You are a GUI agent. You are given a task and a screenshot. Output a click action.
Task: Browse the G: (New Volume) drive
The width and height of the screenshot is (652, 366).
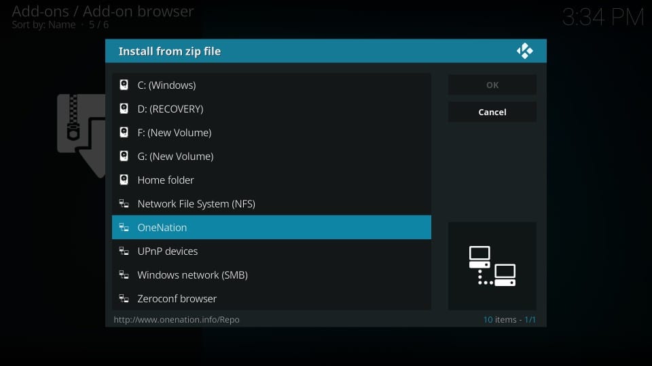tap(272, 156)
